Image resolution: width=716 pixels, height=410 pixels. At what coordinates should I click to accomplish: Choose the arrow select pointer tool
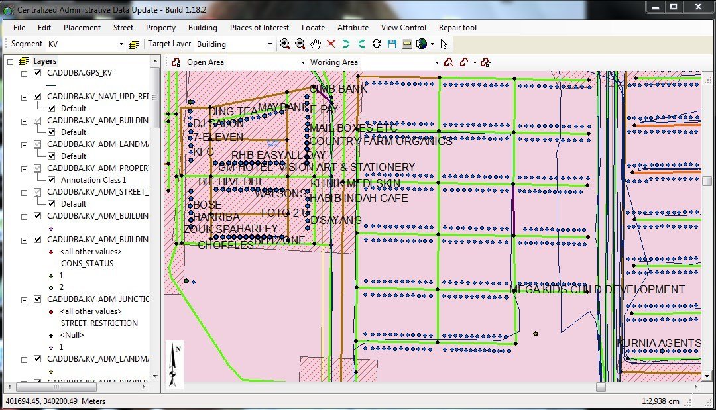pyautogui.click(x=444, y=44)
